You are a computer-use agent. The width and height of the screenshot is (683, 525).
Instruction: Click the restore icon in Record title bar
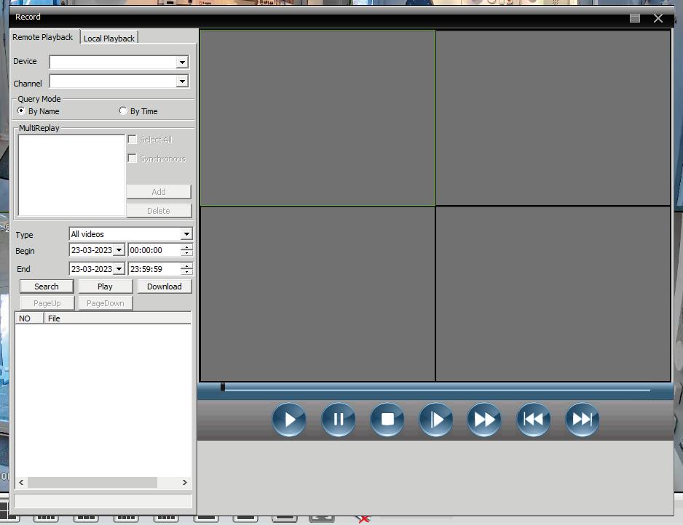635,18
